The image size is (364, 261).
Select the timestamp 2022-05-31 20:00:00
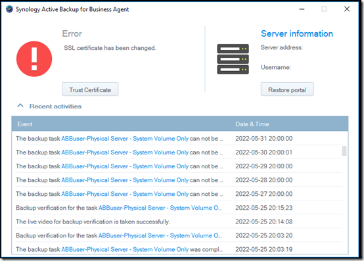pos(264,139)
